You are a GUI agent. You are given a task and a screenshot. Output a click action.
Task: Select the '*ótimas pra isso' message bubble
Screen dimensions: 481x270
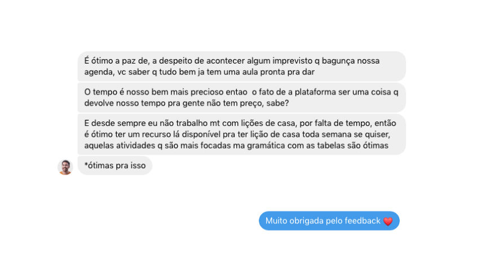pyautogui.click(x=115, y=165)
